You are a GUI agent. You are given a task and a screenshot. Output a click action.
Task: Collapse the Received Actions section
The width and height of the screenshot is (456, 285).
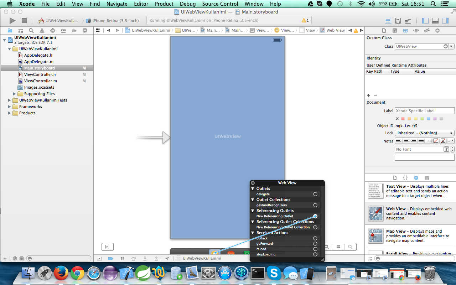pyautogui.click(x=253, y=233)
